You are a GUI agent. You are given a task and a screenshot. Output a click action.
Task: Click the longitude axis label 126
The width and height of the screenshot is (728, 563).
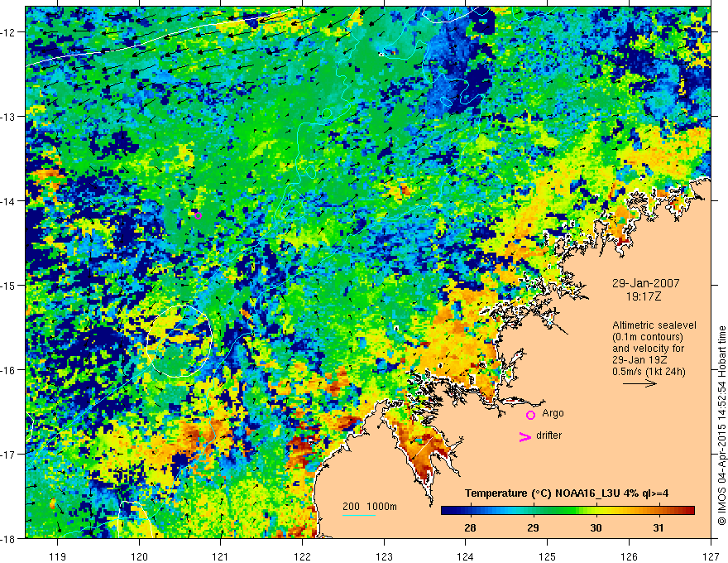pyautogui.click(x=629, y=556)
